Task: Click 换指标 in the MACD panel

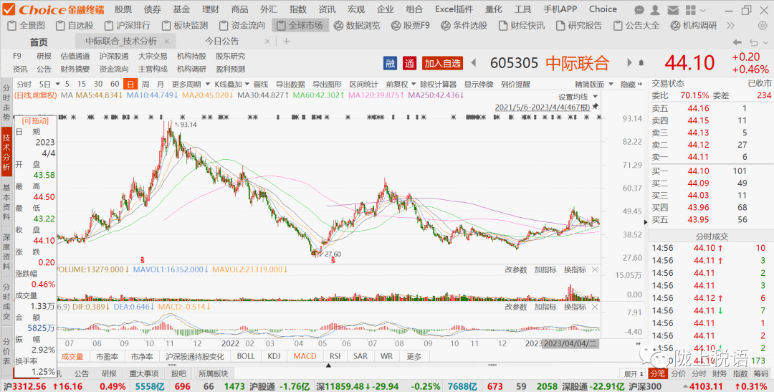Action: point(575,307)
